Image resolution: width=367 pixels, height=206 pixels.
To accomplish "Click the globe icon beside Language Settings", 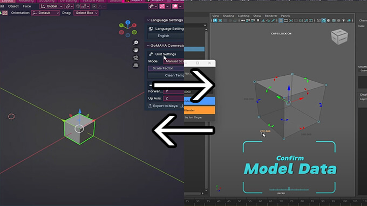I will (x=151, y=29).
